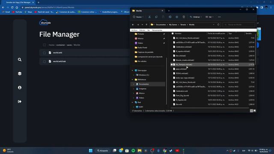Toggle checkbox of No_Tiempos.wld.bak2 row

pyautogui.click(x=172, y=65)
